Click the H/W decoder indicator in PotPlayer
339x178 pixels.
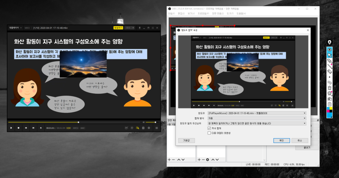[68, 128]
